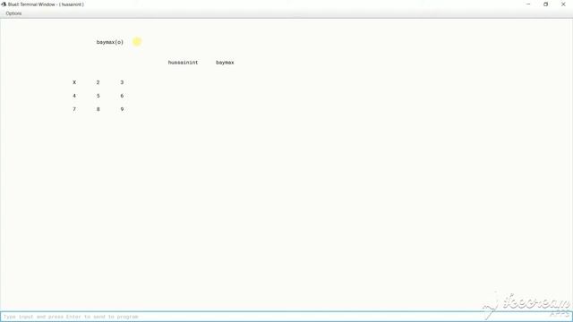Click the BlueJ icon in the title bar

tap(4, 4)
